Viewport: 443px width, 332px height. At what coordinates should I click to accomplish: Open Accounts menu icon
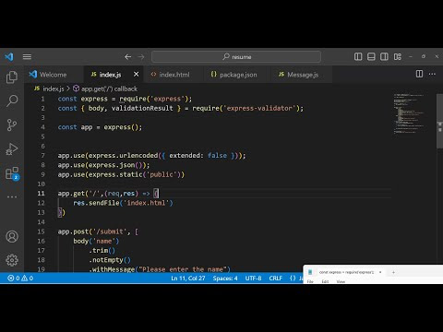[x=12, y=236]
